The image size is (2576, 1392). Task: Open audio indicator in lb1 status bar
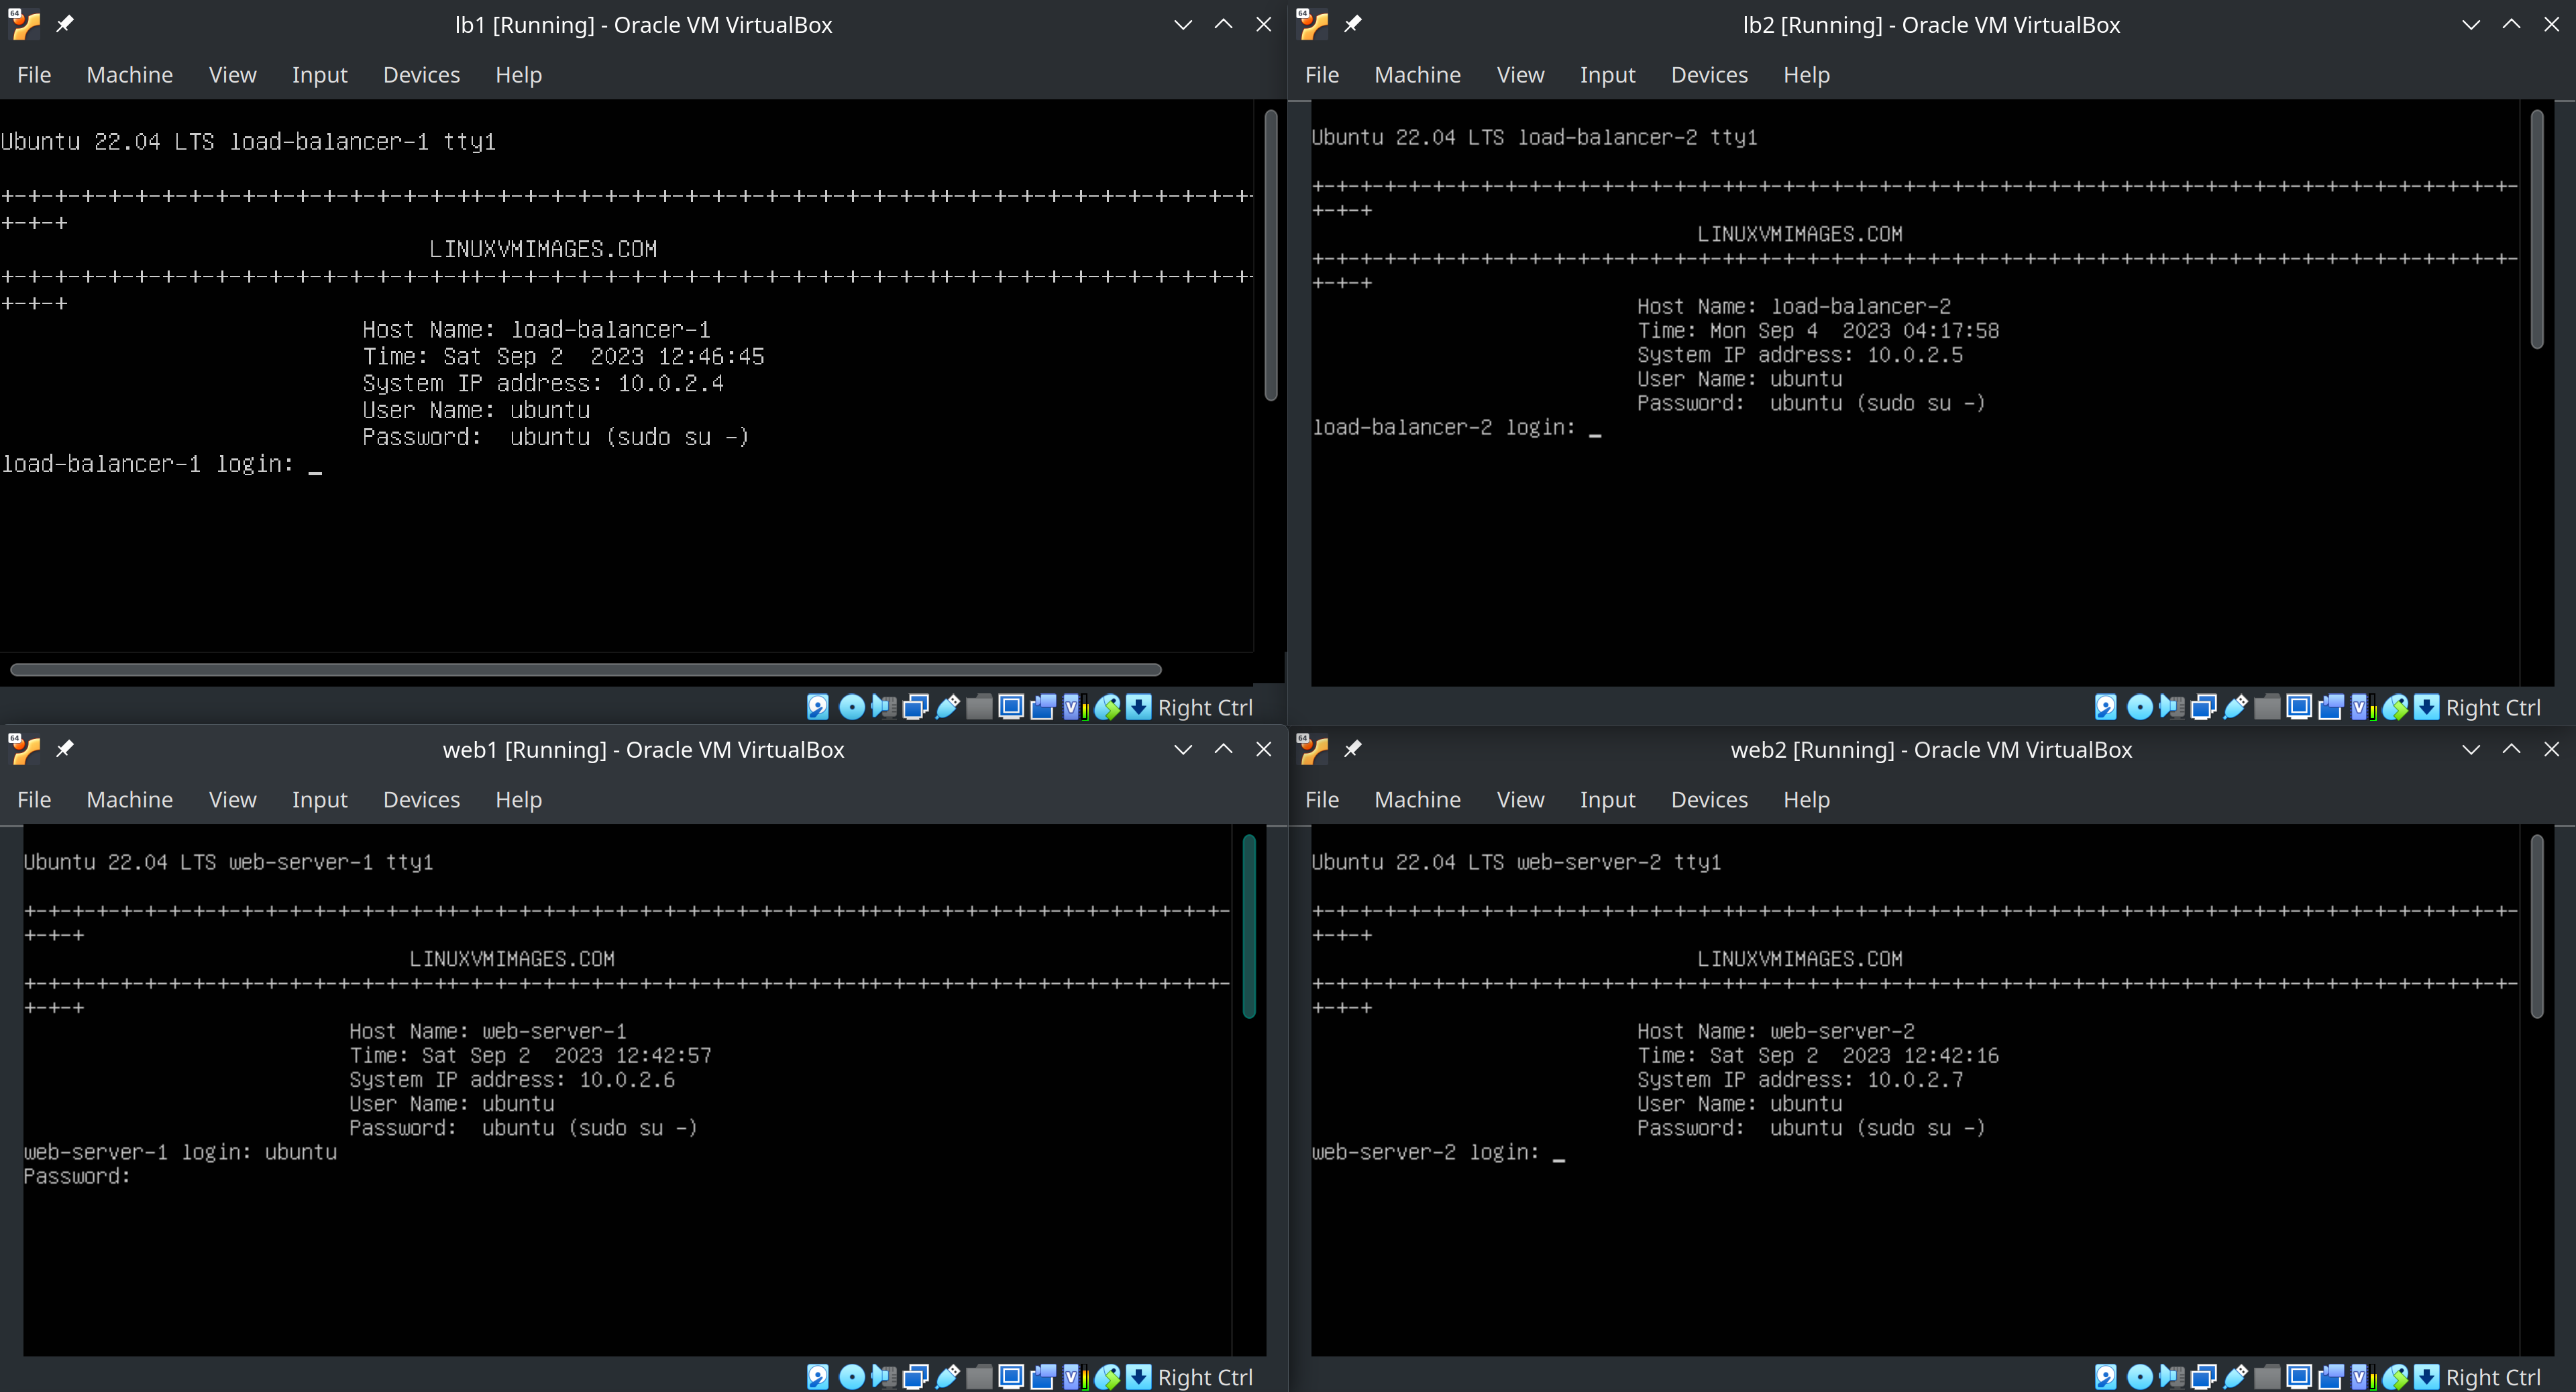(x=883, y=707)
